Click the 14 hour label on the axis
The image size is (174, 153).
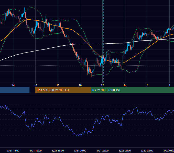13,85
